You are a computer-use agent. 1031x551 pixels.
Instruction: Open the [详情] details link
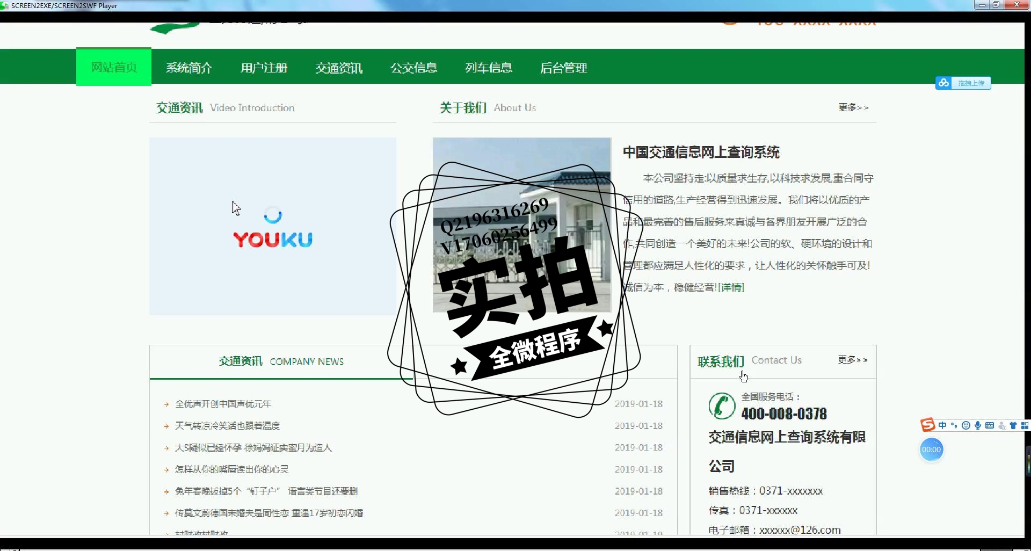(x=731, y=287)
